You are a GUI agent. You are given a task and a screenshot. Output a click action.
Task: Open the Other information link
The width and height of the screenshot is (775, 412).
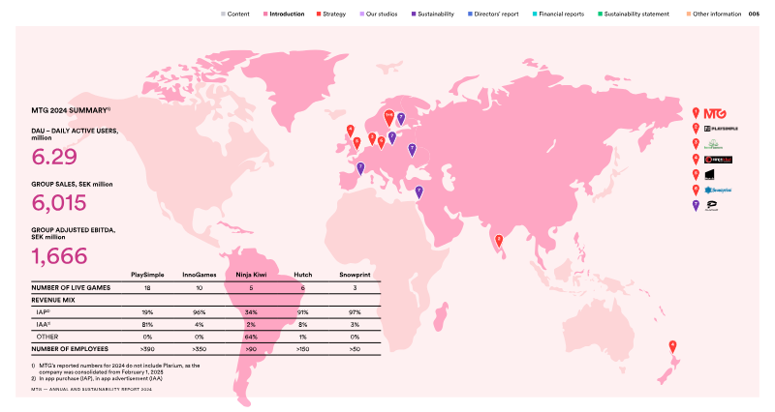pos(716,15)
